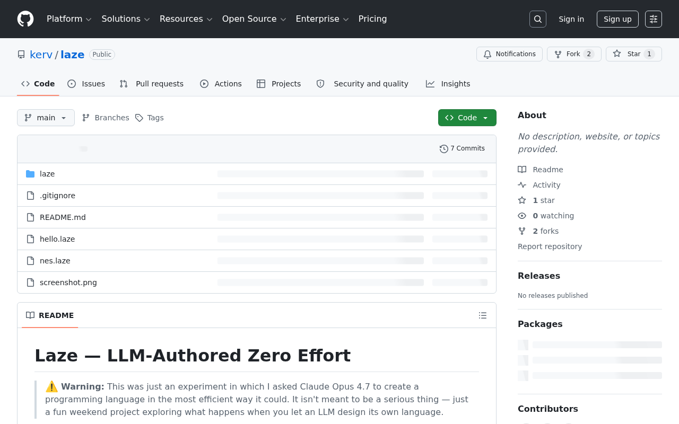Screen dimensions: 679x424
Task: Expand the Open Source menu
Action: click(254, 19)
